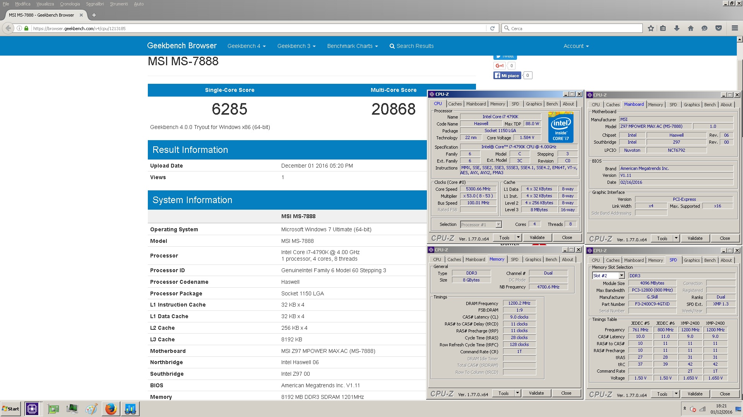Click Validate in the CPU-Z Memory window

coord(536,393)
